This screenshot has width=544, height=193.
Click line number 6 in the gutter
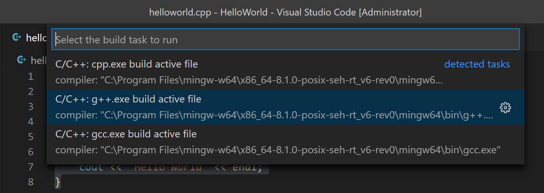click(31, 152)
